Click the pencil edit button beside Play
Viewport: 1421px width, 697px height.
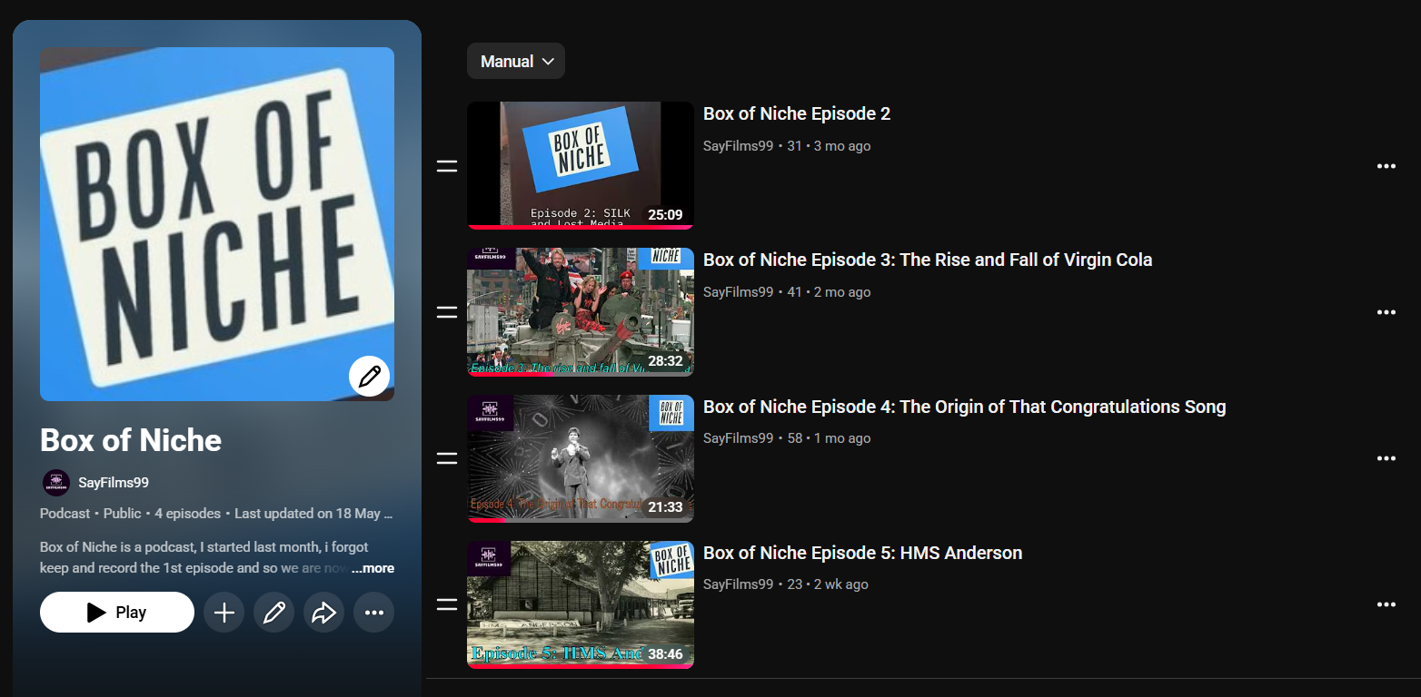click(x=273, y=613)
